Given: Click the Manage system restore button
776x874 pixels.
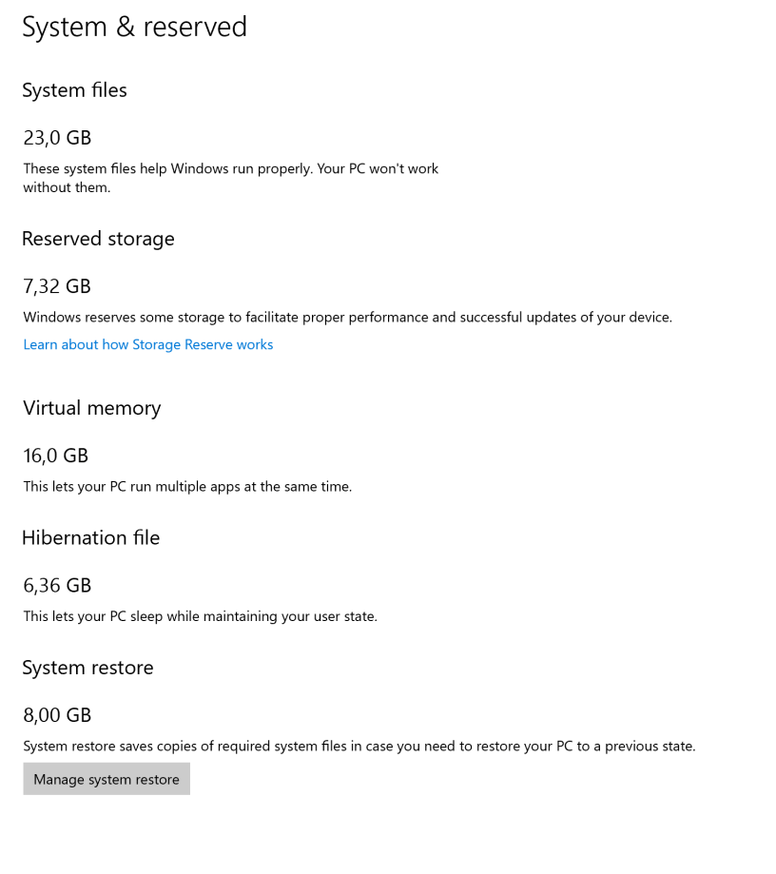Looking at the screenshot, I should click(107, 779).
